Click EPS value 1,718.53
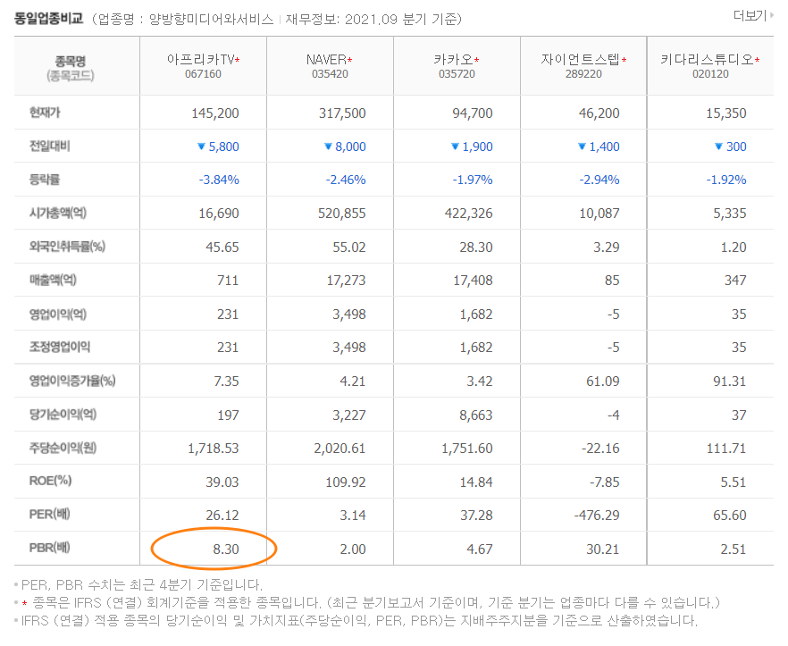788x646 pixels. pyautogui.click(x=214, y=449)
